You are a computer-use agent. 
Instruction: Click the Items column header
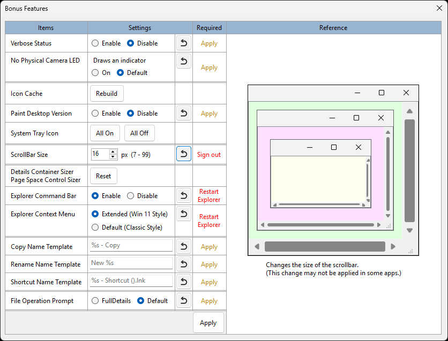[46, 28]
